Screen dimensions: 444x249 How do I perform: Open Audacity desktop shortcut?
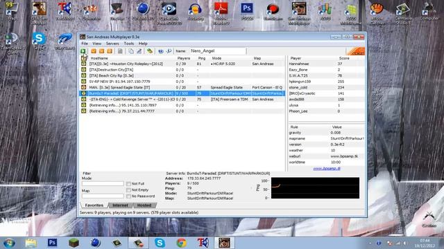point(196,11)
